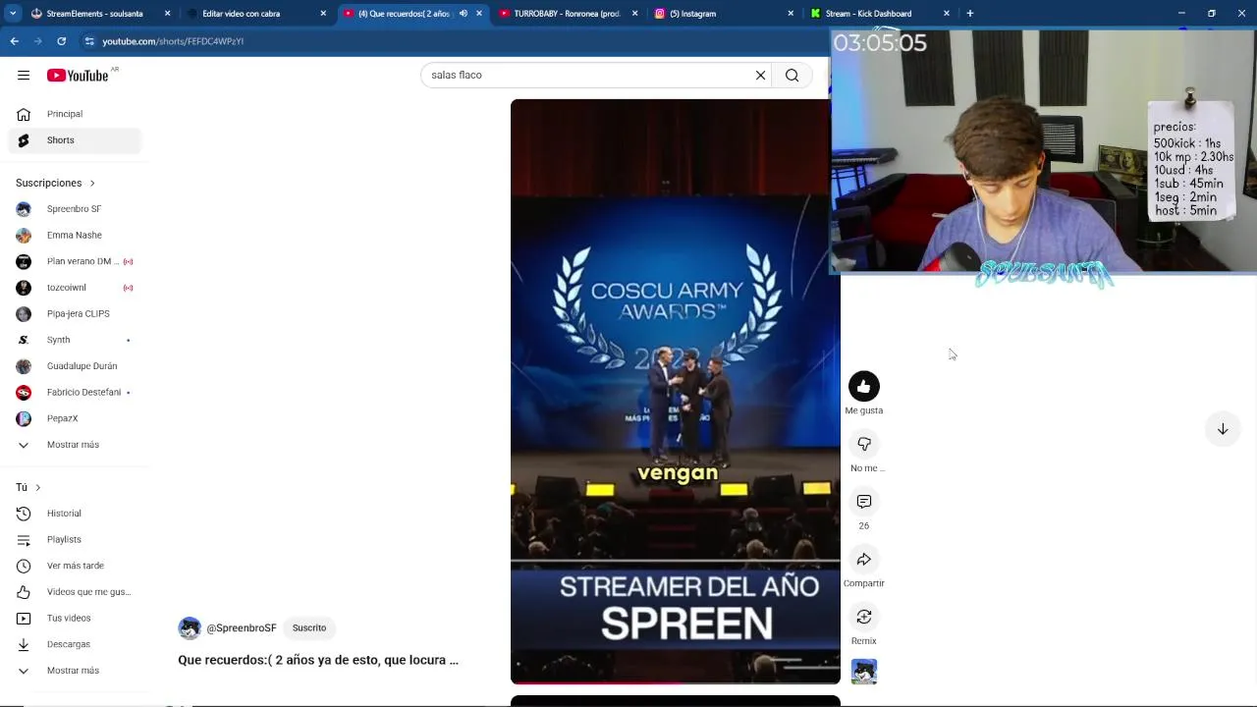Open the sound source thumbnail below Remix

pyautogui.click(x=864, y=672)
